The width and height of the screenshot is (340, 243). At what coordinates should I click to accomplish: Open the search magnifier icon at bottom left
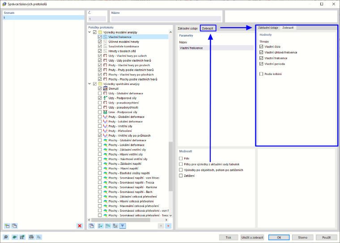tap(6, 237)
